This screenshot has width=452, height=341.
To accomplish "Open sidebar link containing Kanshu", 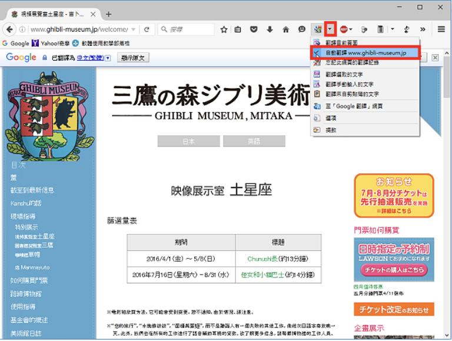I will point(26,203).
